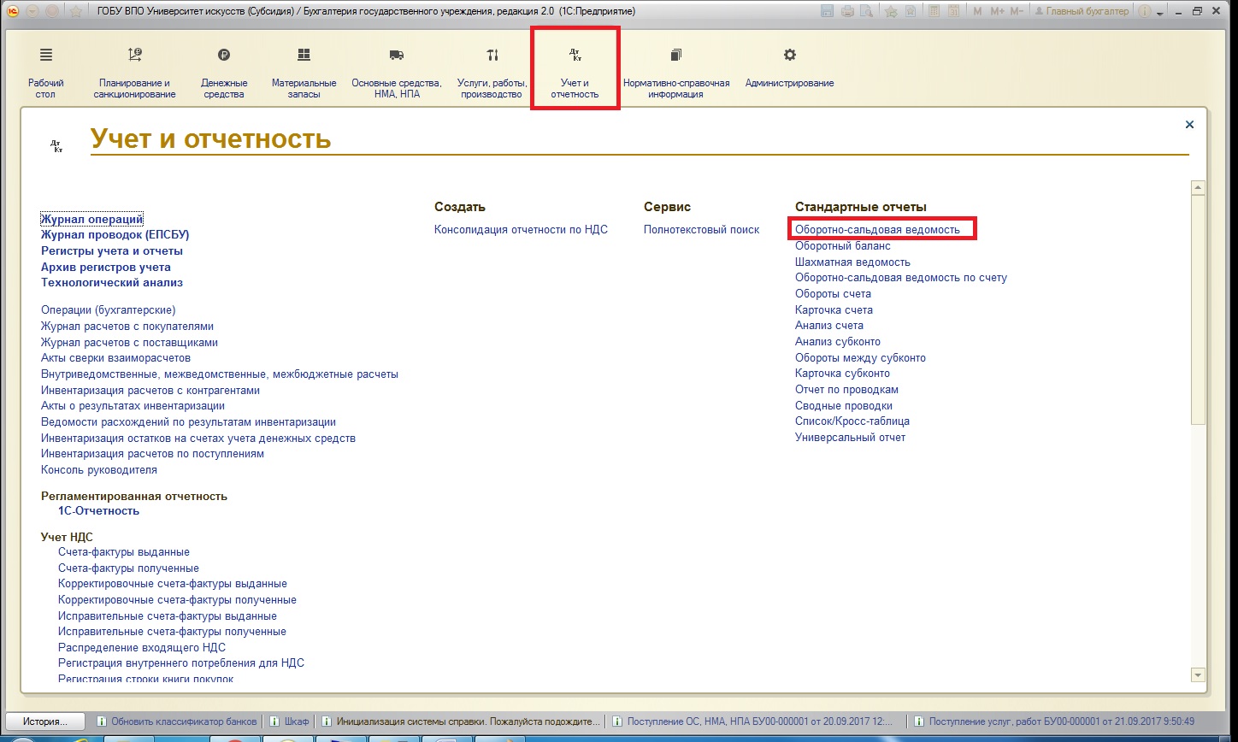Open Оборотно-сальдовая ведомость report
Screen dimensions: 1238x742
pos(877,229)
